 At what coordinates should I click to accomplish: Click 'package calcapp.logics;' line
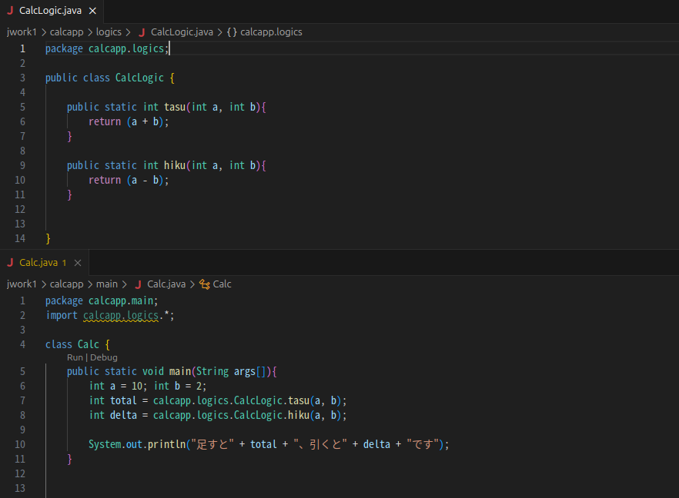click(107, 48)
